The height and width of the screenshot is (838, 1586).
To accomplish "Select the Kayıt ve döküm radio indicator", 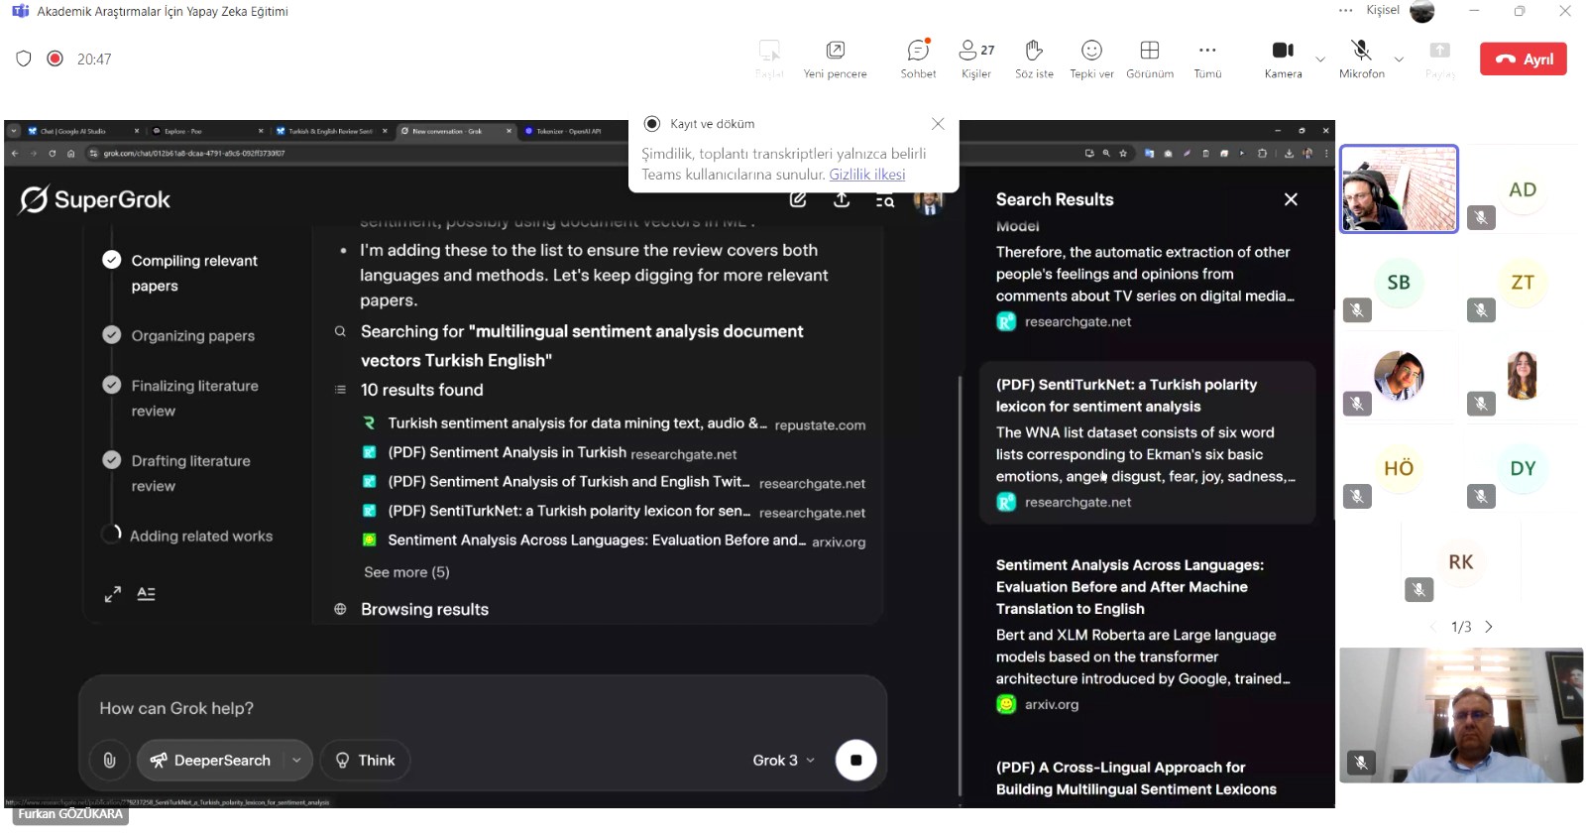I will click(652, 124).
